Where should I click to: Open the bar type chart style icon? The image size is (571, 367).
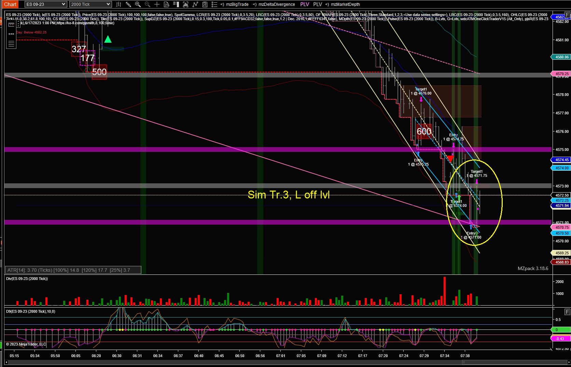(119, 4)
